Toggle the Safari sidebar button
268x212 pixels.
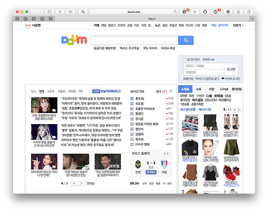point(50,12)
